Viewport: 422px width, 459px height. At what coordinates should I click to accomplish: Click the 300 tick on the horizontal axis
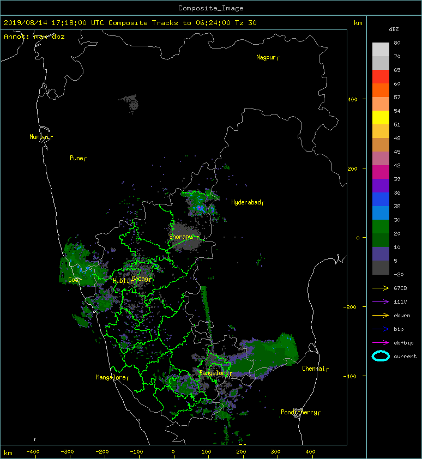click(x=275, y=452)
